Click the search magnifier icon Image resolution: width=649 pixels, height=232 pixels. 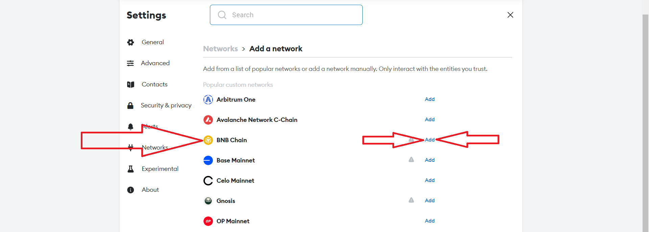pos(222,15)
